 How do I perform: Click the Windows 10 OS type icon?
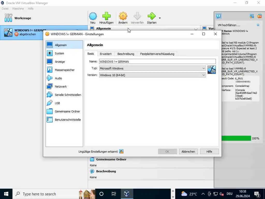click(x=212, y=69)
